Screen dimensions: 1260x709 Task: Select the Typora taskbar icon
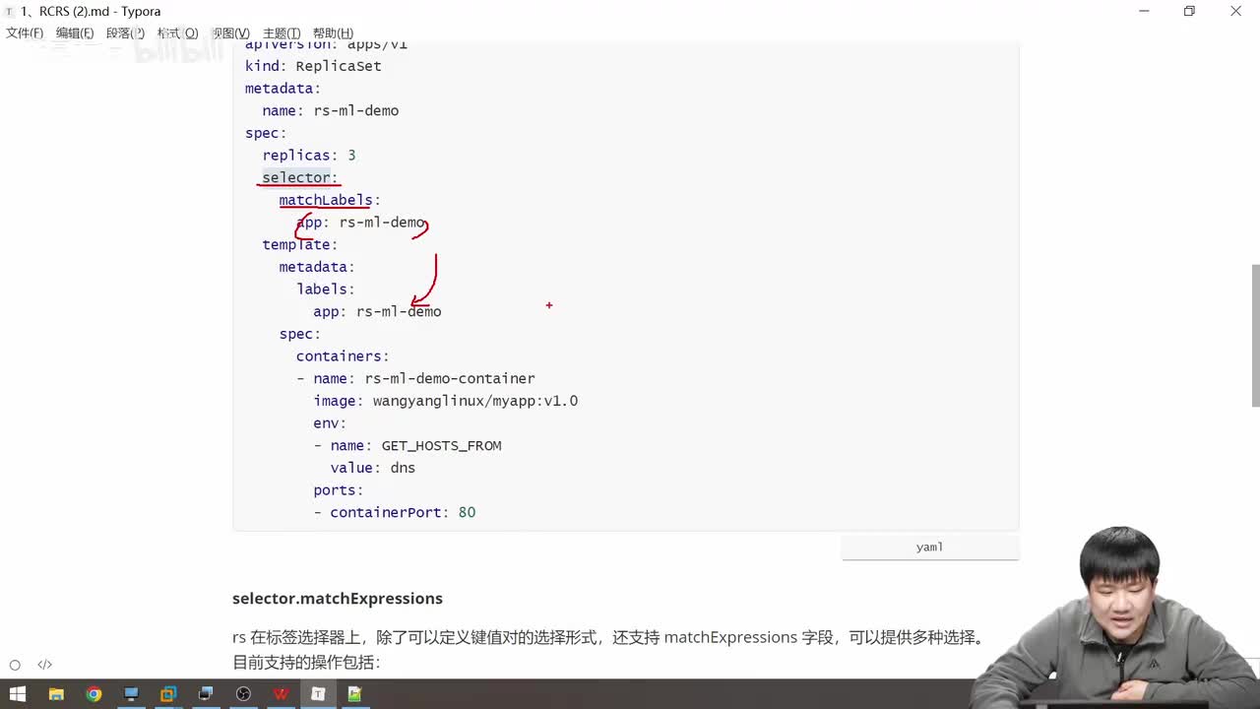[318, 694]
